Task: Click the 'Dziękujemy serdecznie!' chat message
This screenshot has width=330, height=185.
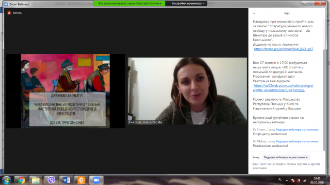Action: click(270, 134)
